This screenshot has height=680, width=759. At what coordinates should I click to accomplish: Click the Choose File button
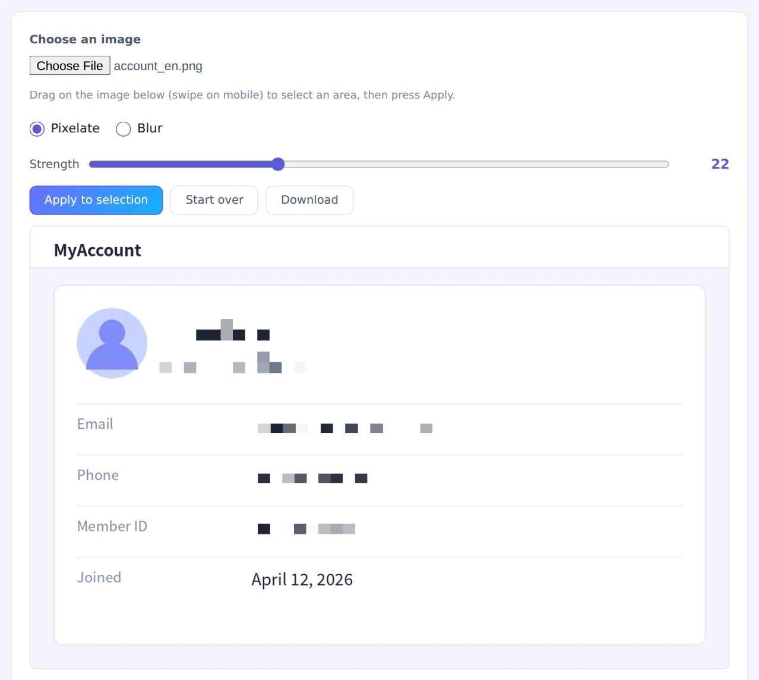point(70,65)
